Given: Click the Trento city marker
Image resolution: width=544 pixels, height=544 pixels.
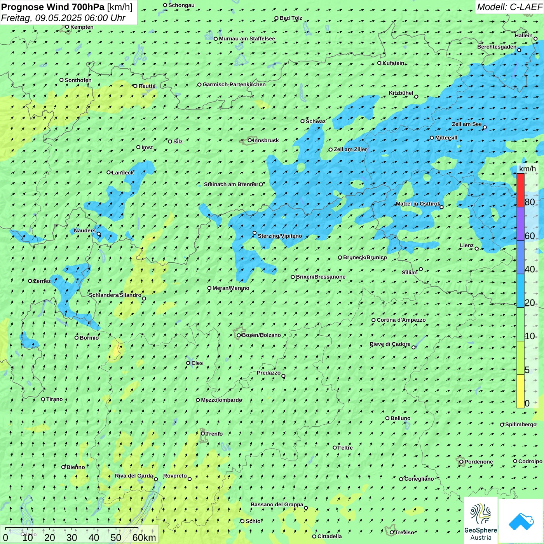Looking at the screenshot, I should 203,434.
